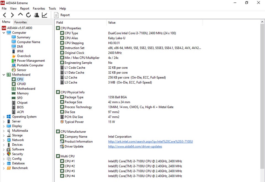Viewport: 265px width, 182px height.
Task: Select Power Management in sidebar
Action: tap(31, 61)
